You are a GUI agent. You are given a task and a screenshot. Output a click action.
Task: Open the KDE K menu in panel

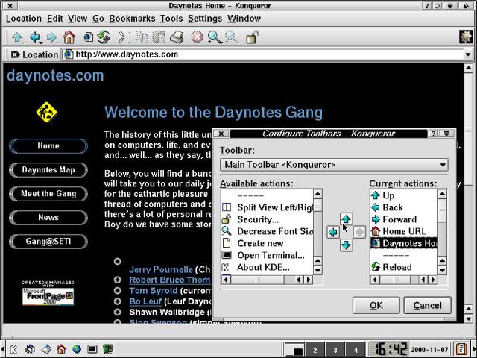coord(13,349)
